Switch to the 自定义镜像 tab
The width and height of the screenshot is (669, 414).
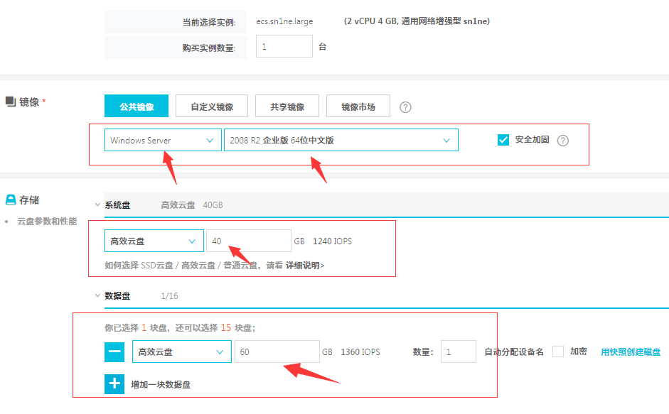pos(212,107)
